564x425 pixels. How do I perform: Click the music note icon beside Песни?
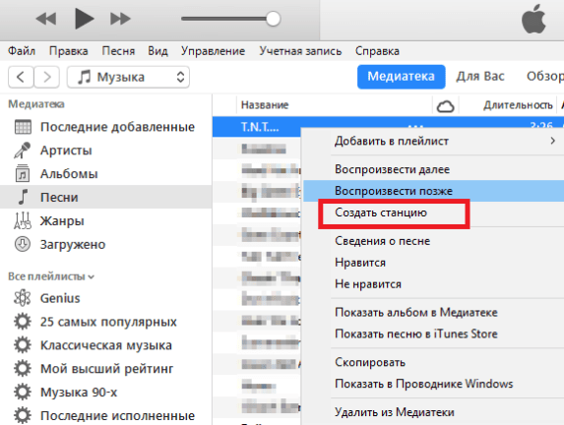click(x=23, y=197)
